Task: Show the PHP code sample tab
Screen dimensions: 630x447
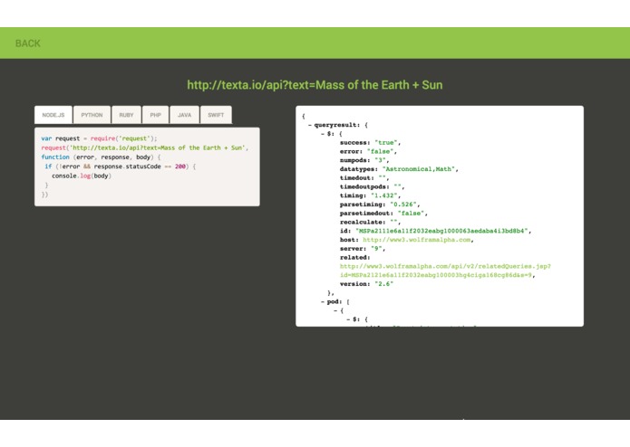Action: (156, 115)
